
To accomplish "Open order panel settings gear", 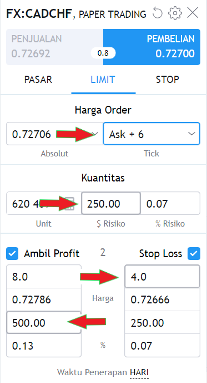I will [175, 13].
